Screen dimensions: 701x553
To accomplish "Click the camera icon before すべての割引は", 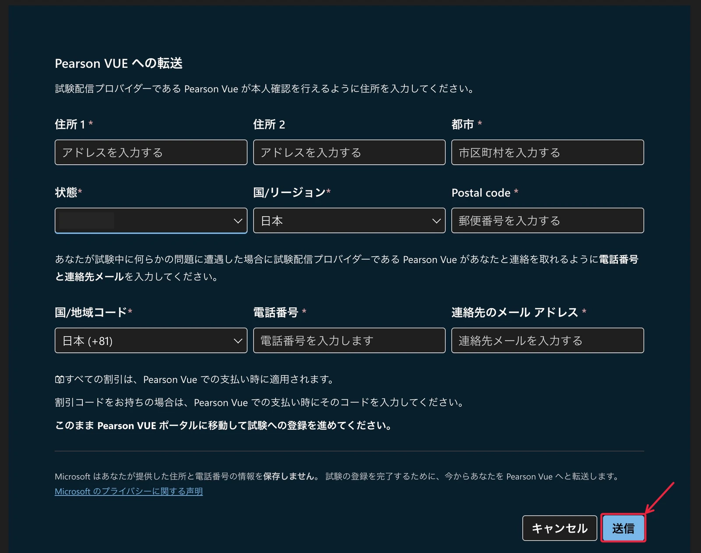I will coord(60,380).
